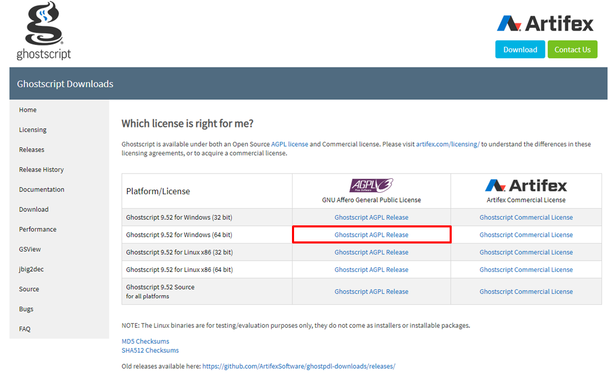The image size is (613, 373).
Task: Click the AGPLv3 logo in table header
Action: pyautogui.click(x=371, y=185)
